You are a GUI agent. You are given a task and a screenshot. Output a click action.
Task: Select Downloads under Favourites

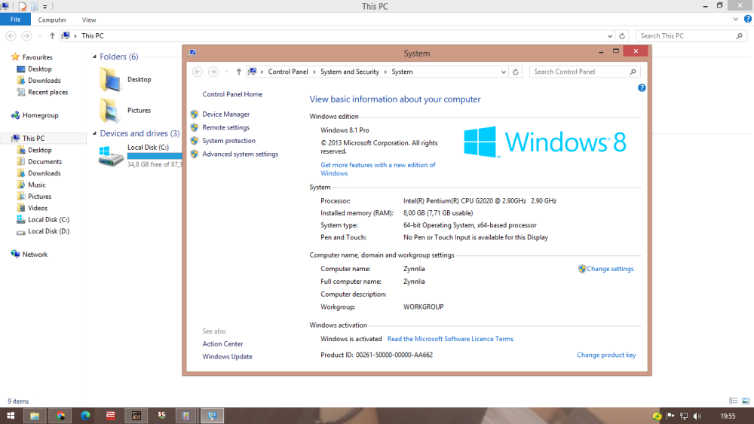click(44, 81)
